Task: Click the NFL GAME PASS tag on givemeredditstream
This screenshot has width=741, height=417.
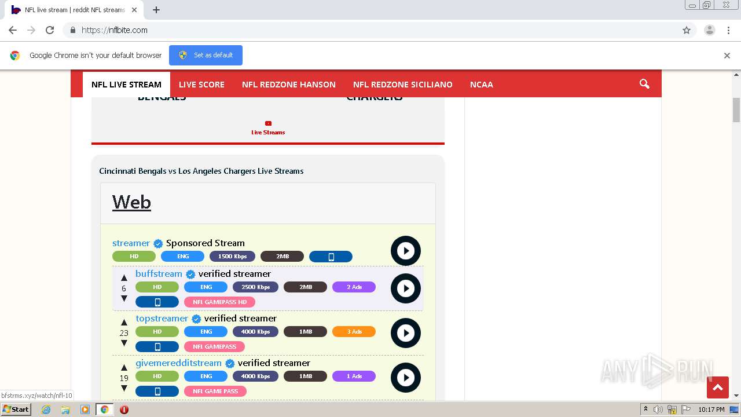Action: (215, 391)
